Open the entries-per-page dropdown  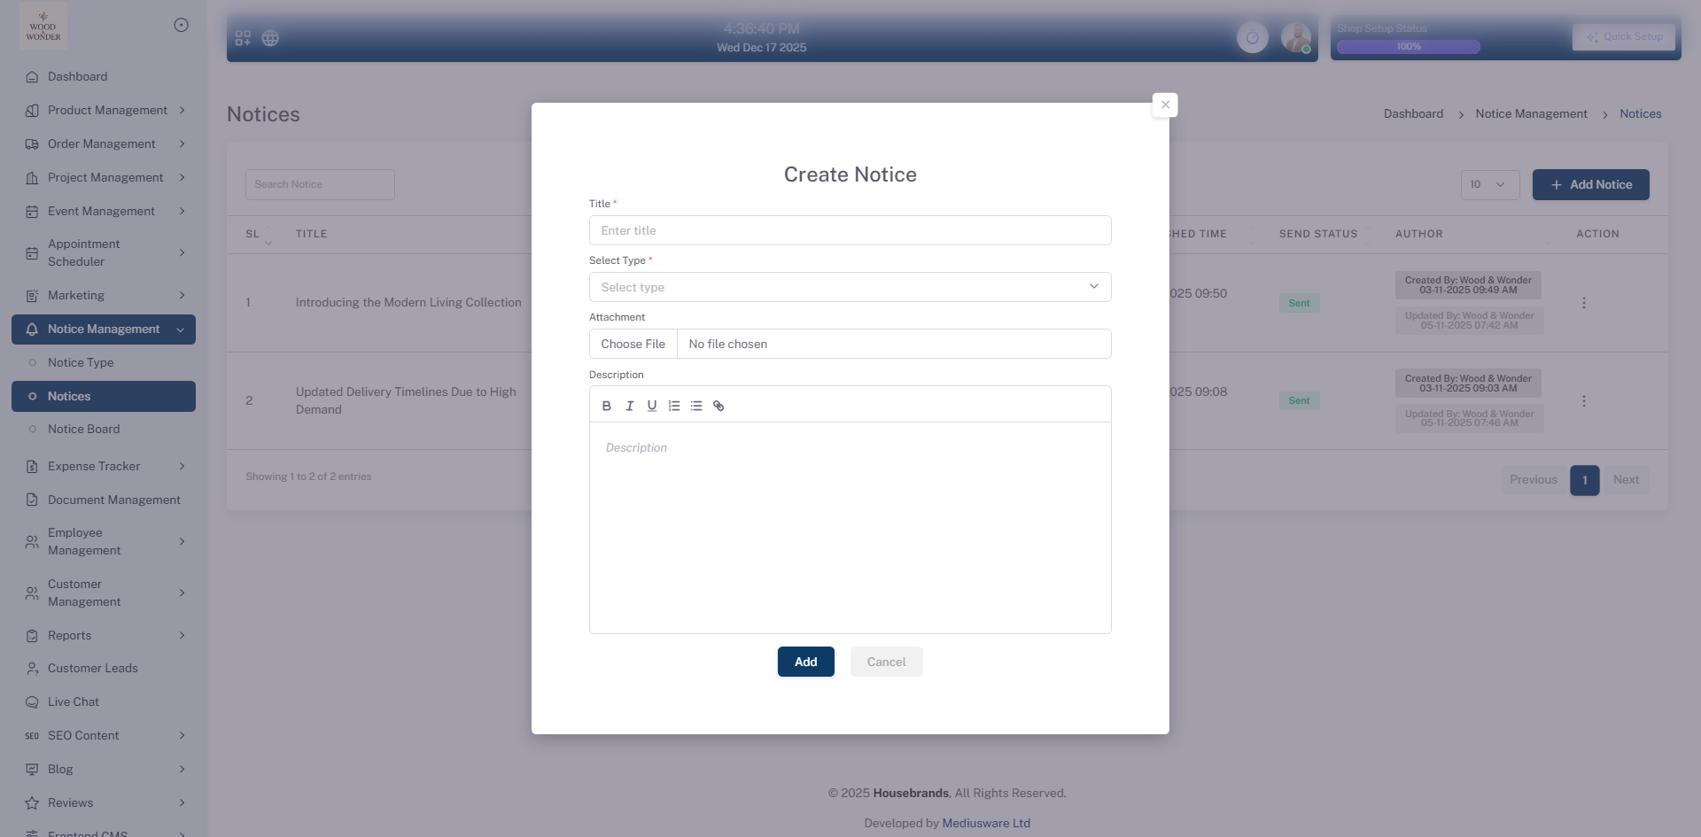click(x=1489, y=184)
